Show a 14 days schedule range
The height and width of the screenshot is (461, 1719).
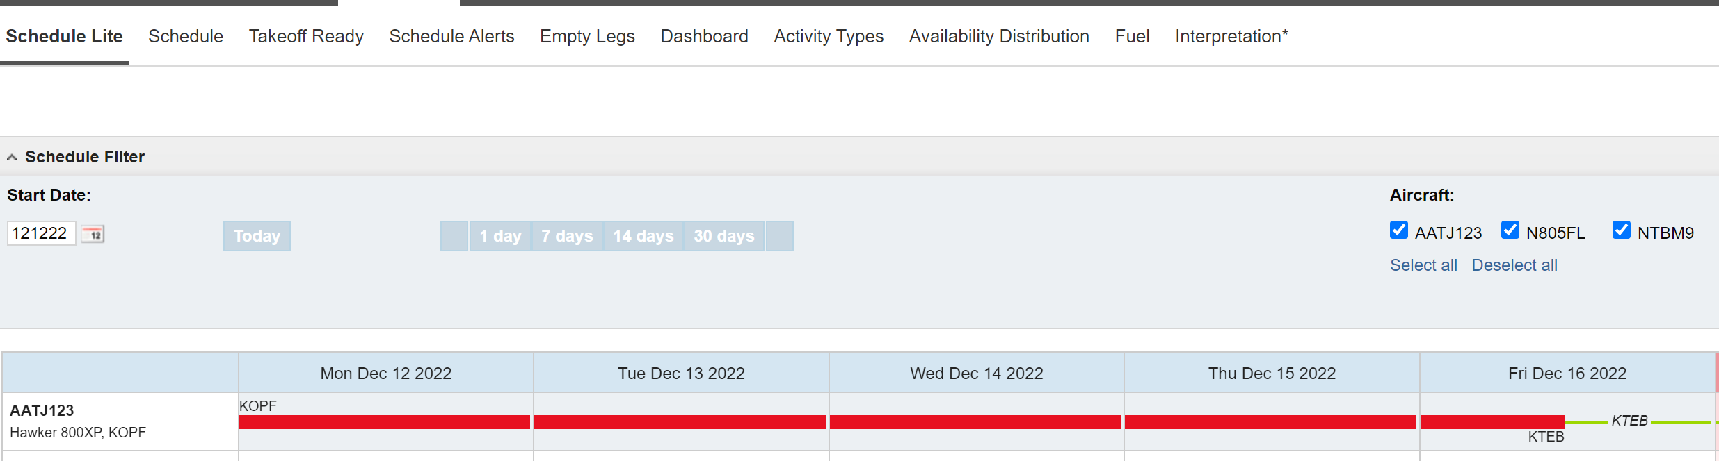pos(643,236)
